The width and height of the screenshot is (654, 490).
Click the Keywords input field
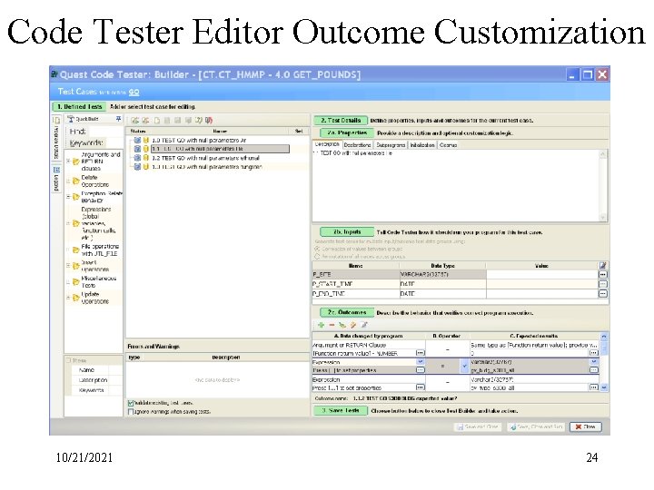(113, 143)
